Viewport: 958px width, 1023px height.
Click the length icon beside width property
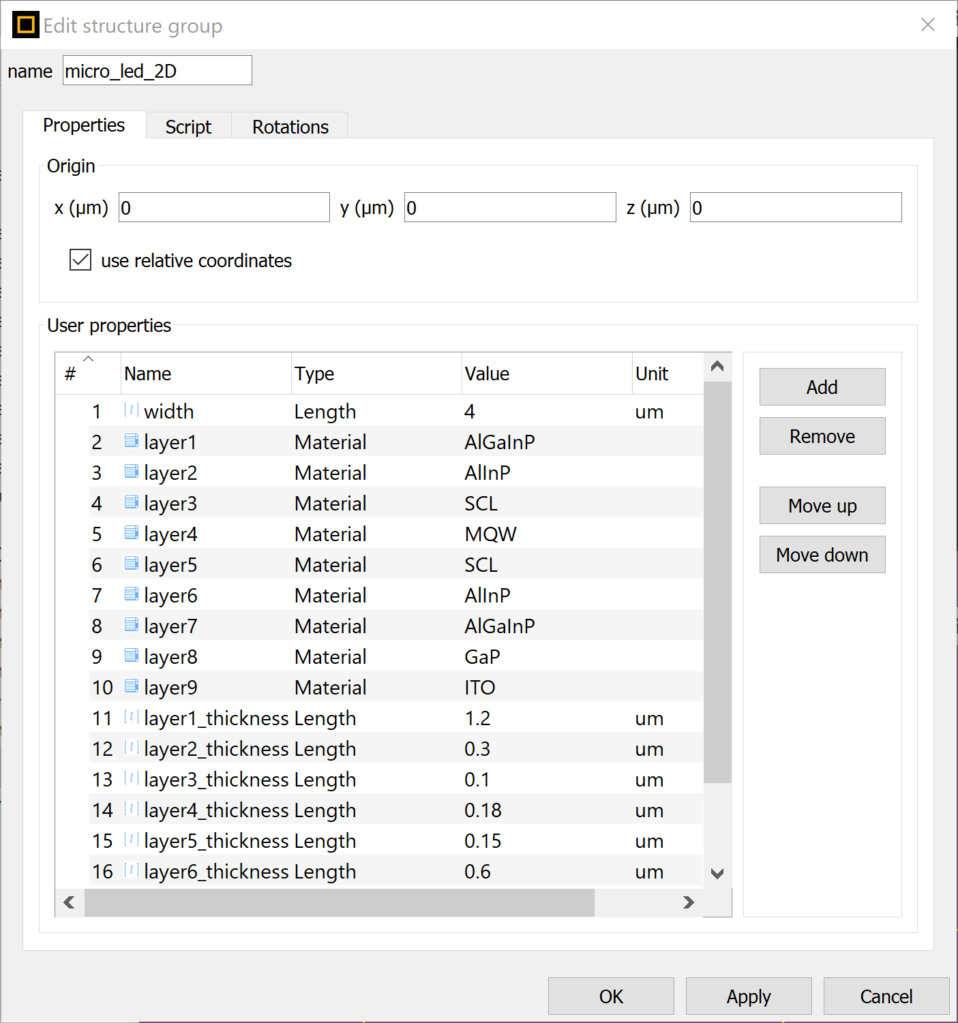point(132,410)
